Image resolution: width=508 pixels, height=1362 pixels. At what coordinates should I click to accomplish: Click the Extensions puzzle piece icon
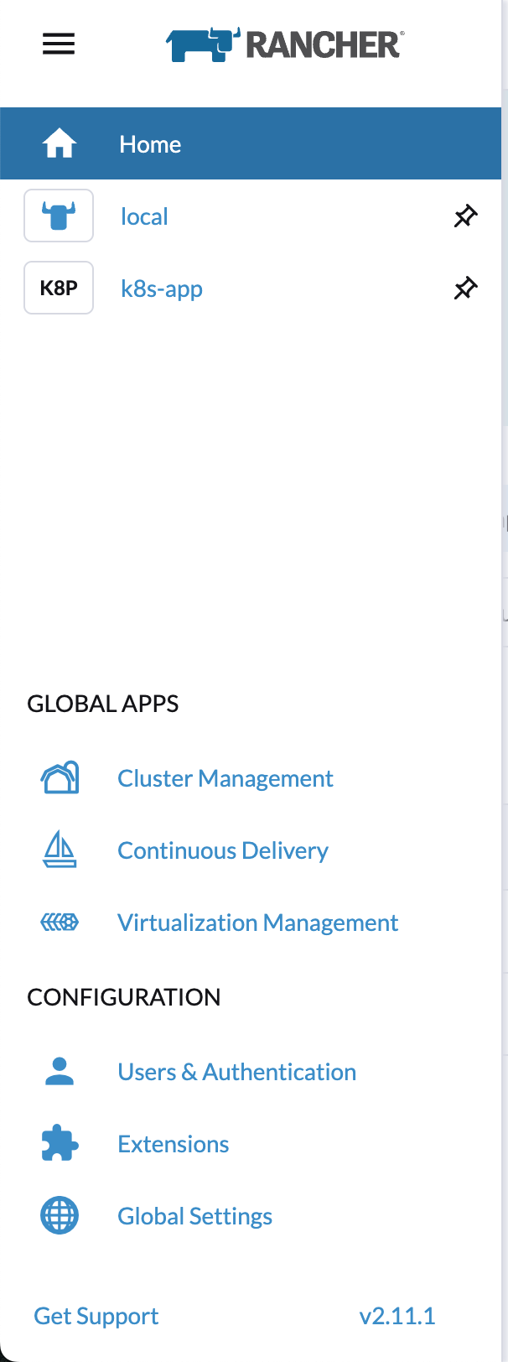(60, 1143)
